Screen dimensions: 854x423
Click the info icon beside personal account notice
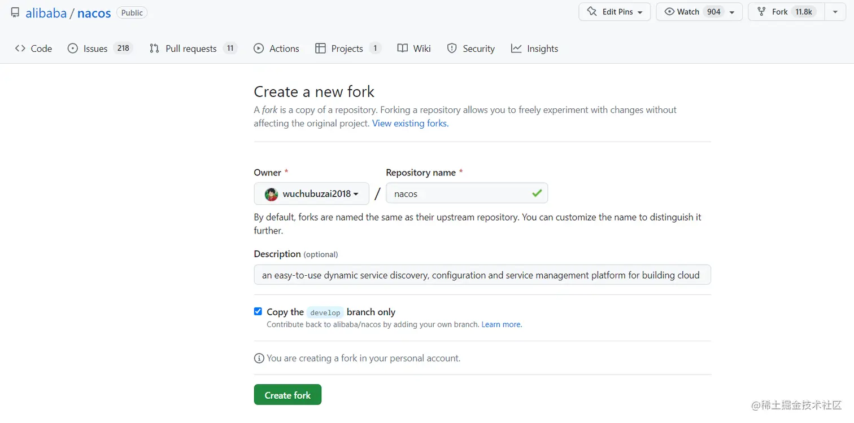(259, 358)
